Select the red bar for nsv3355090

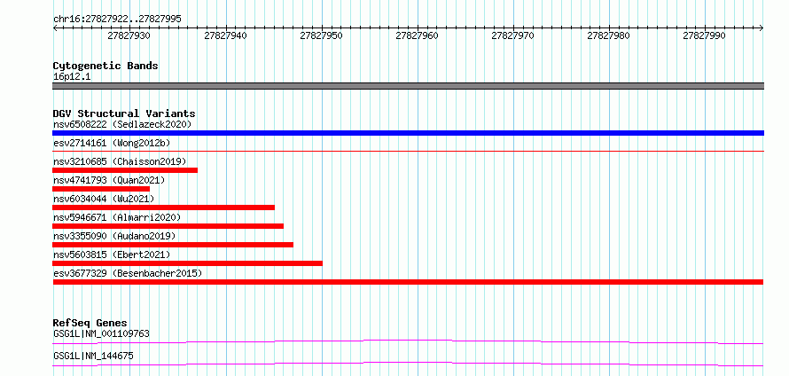pyautogui.click(x=173, y=245)
